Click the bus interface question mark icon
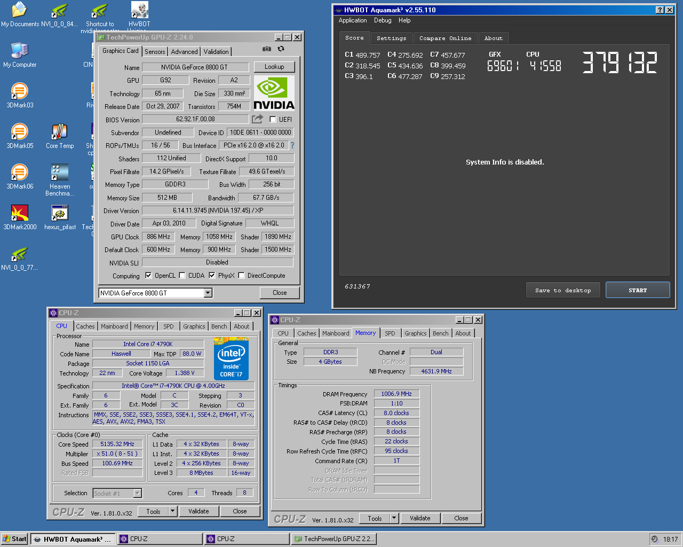The width and height of the screenshot is (683, 547). tap(292, 145)
